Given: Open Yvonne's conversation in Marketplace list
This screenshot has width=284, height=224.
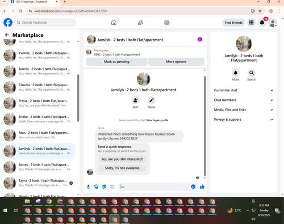Looking at the screenshot, I should pos(39,56).
